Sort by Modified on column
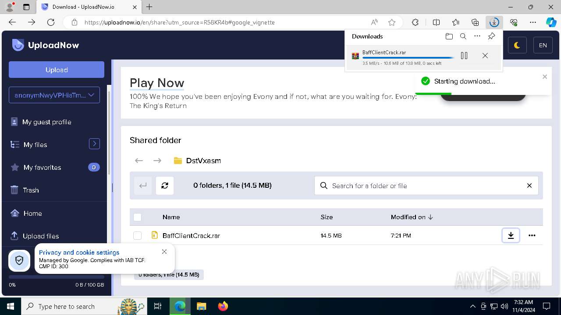The height and width of the screenshot is (315, 561). (412, 217)
